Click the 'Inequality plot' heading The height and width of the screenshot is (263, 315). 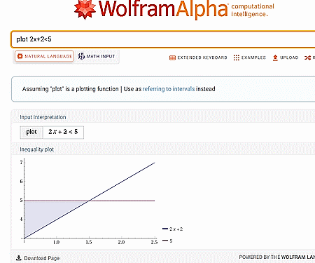click(37, 149)
